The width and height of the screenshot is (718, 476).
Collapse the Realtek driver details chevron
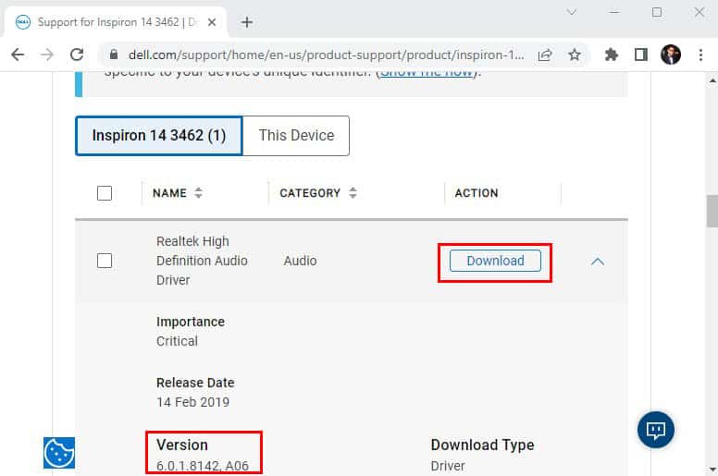[598, 261]
